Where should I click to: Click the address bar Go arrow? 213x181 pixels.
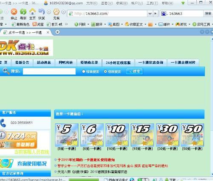click(x=155, y=14)
